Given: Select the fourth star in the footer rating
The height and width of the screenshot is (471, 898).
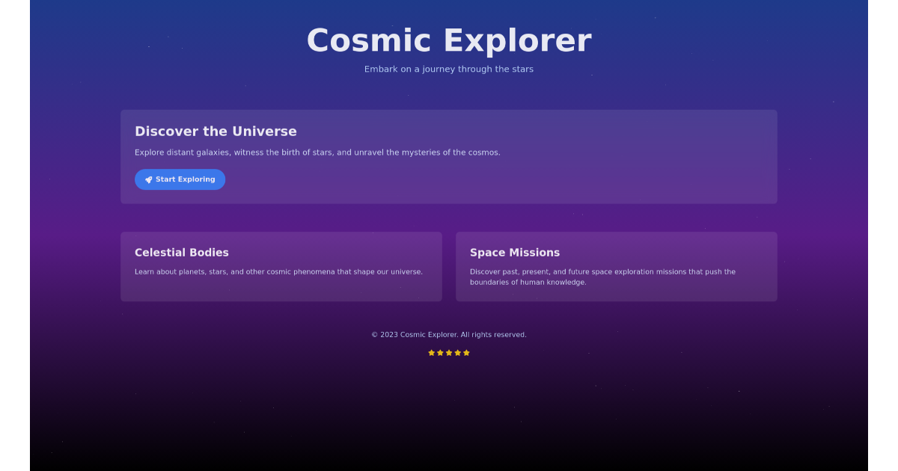Looking at the screenshot, I should point(457,352).
